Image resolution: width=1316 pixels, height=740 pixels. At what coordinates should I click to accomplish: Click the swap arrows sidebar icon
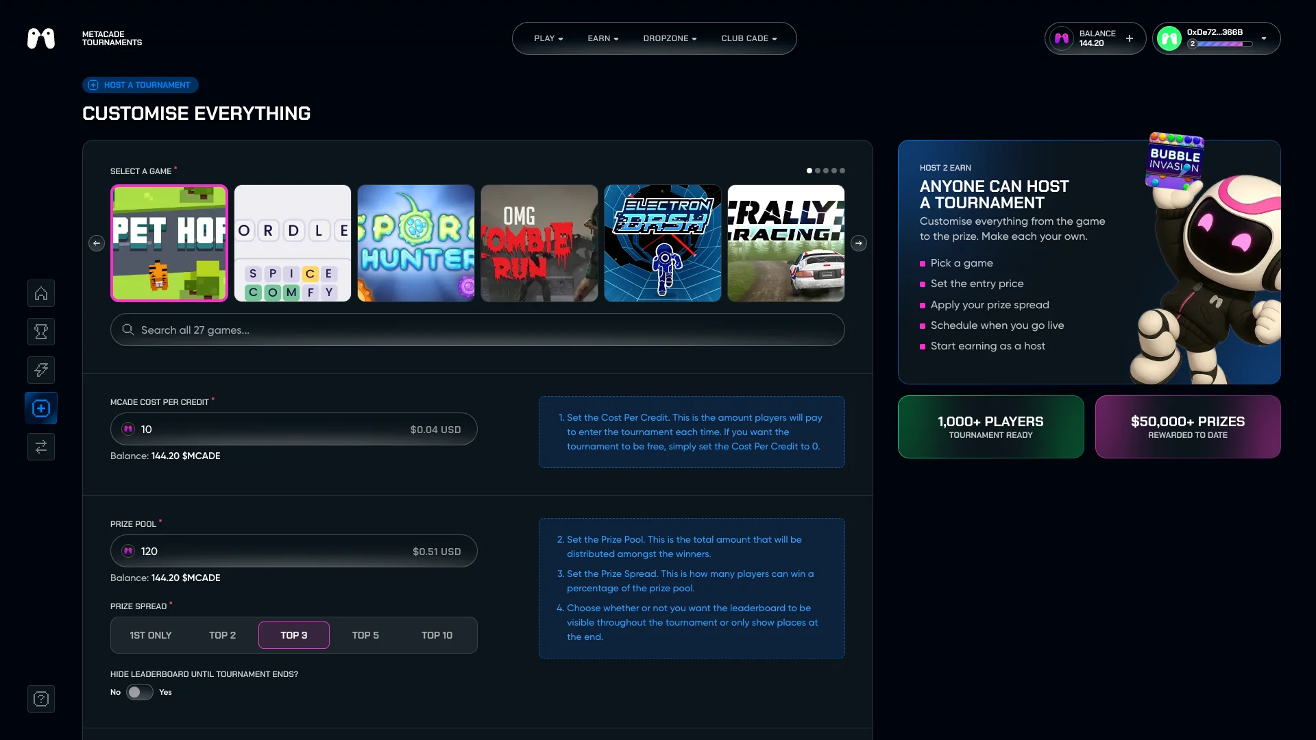41,447
